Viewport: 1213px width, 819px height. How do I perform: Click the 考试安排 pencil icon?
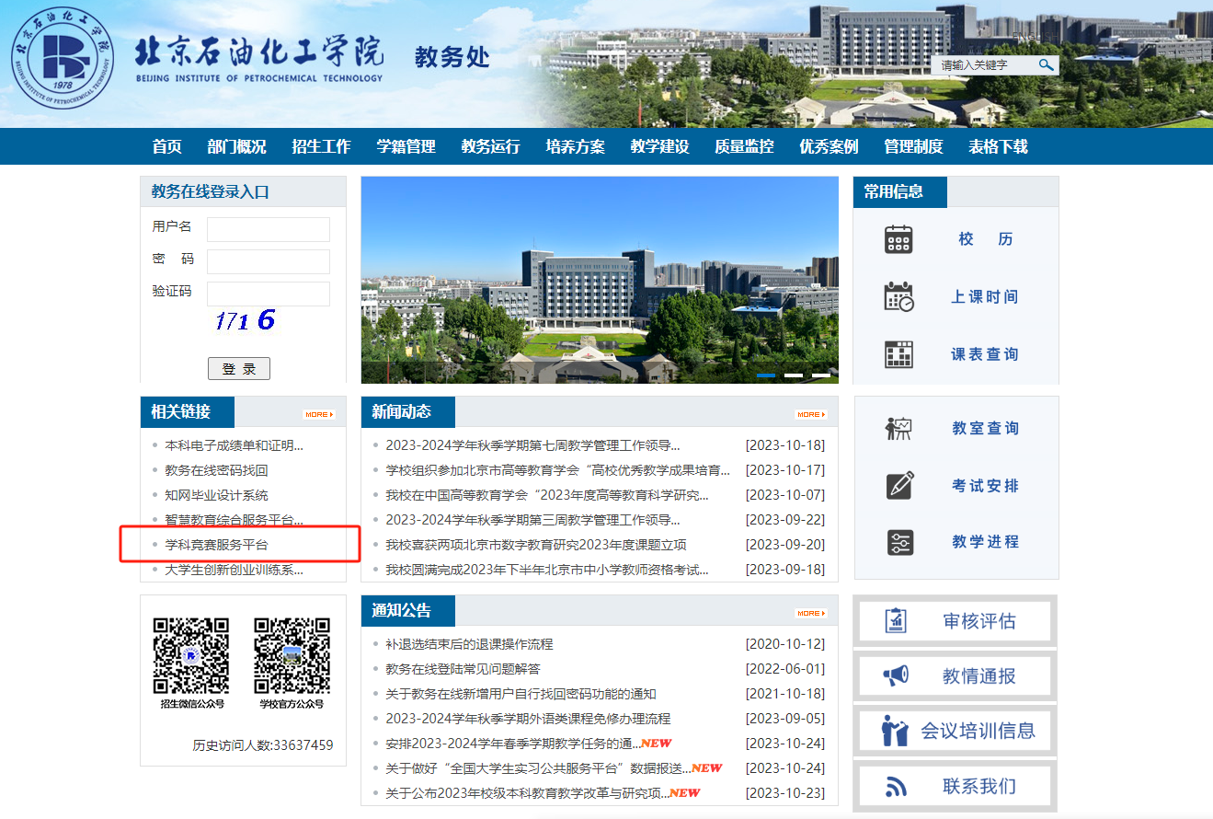899,486
